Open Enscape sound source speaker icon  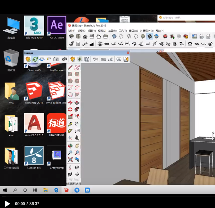point(95,59)
